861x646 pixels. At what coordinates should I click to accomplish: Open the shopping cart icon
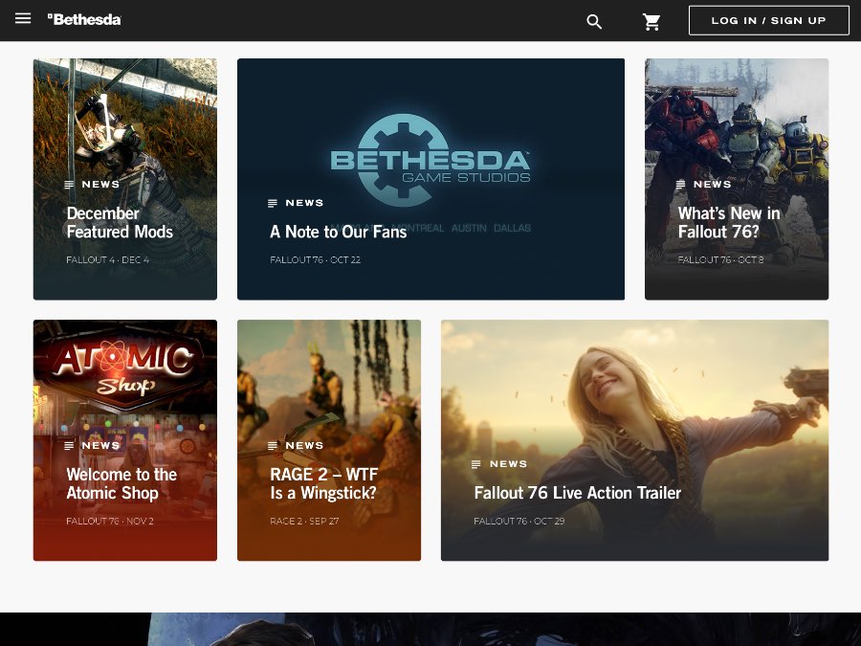pyautogui.click(x=651, y=20)
